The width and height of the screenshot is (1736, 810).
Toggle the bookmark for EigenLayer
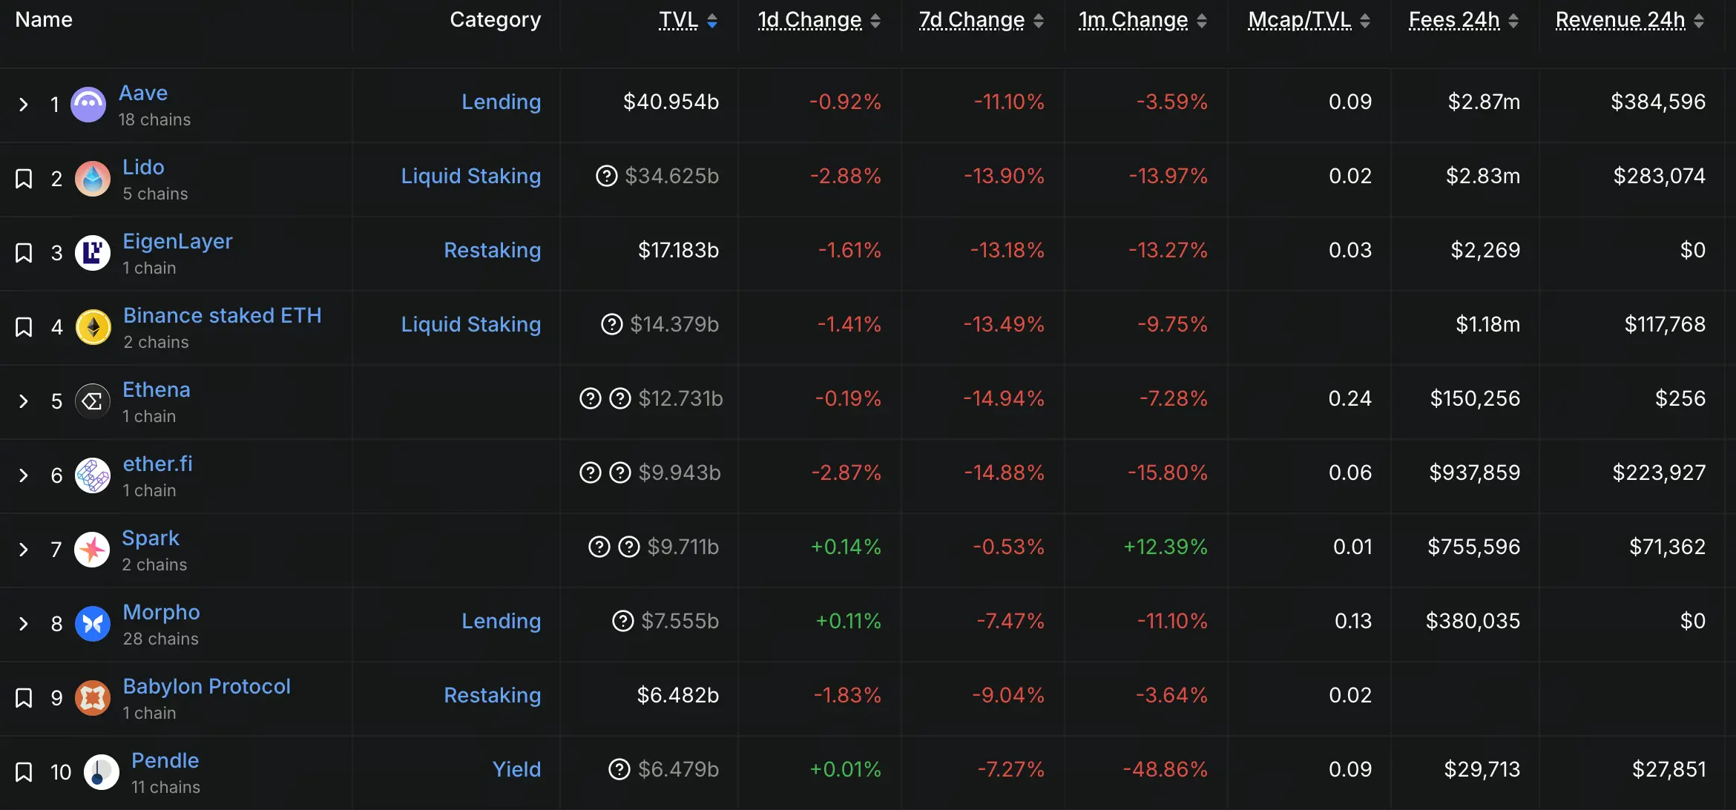pos(24,253)
